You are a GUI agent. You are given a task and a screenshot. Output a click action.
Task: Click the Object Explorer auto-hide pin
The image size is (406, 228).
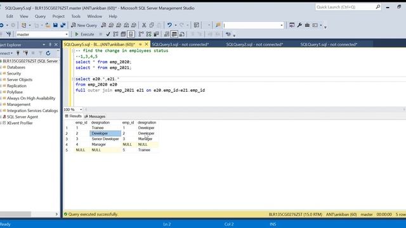pyautogui.click(x=50, y=44)
